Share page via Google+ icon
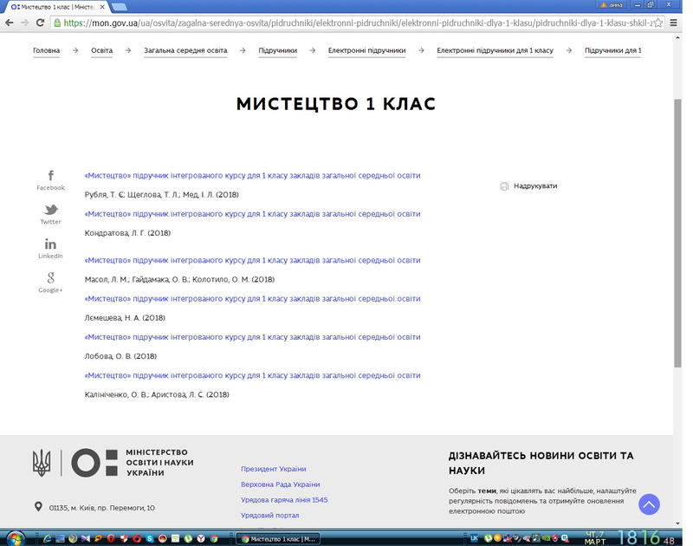 click(x=51, y=277)
